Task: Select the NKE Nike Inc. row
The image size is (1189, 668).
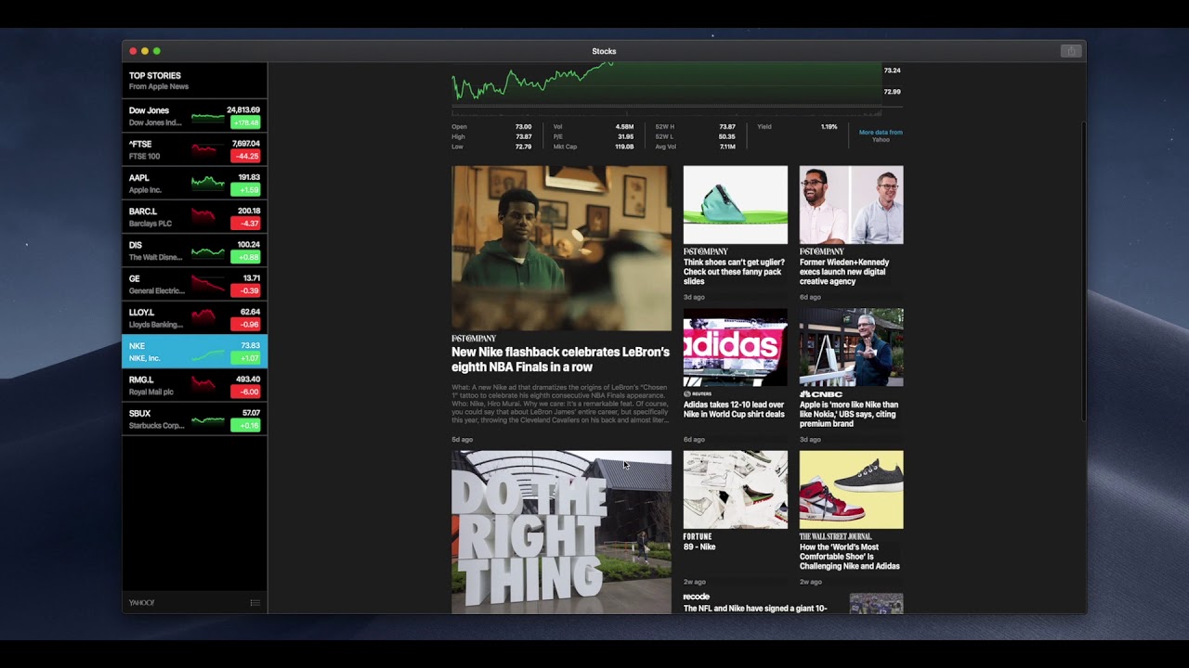Action: pos(194,352)
